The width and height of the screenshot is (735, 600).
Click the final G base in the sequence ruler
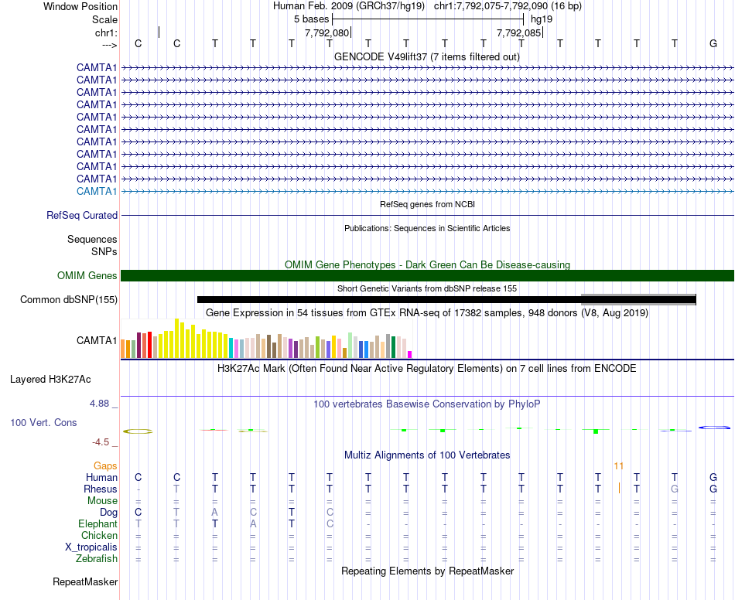pyautogui.click(x=713, y=43)
